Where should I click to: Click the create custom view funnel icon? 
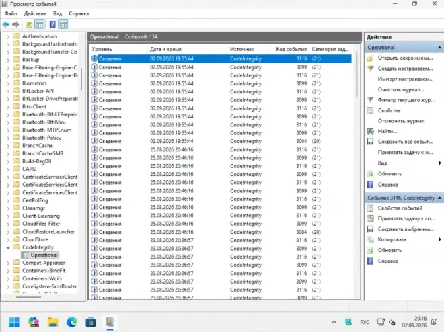coord(370,69)
